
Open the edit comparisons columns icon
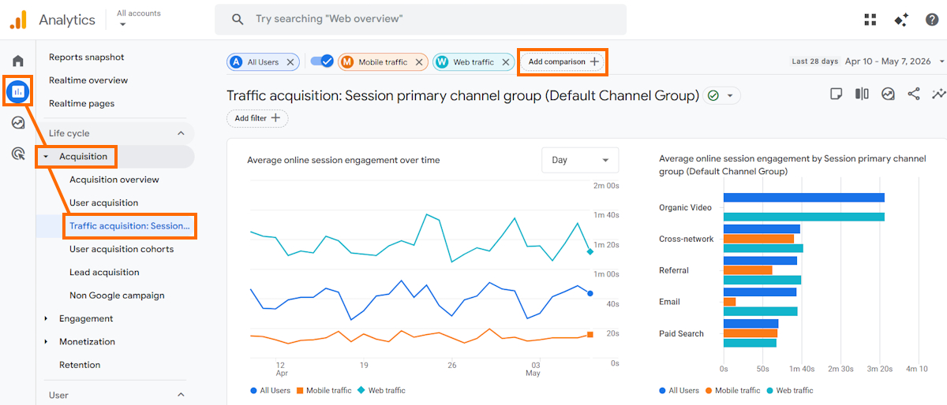(x=862, y=95)
